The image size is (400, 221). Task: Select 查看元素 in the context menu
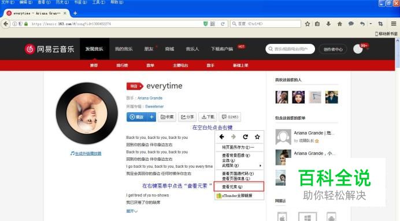point(239,187)
